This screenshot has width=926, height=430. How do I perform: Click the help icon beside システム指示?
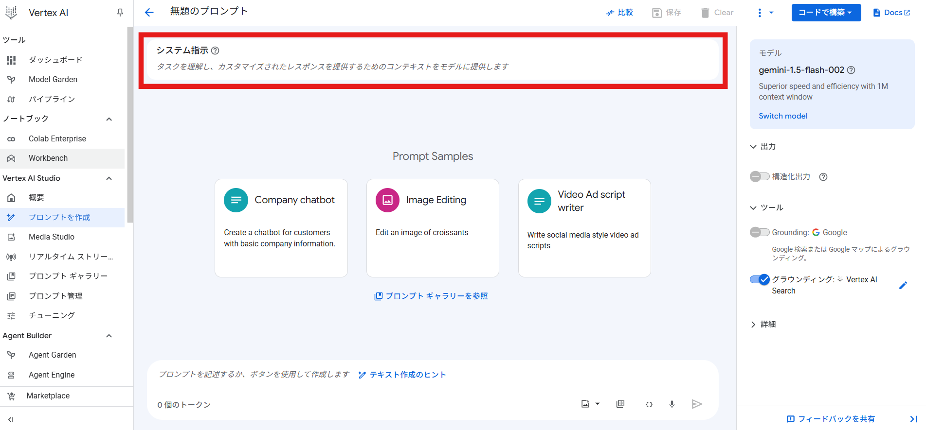pos(215,51)
